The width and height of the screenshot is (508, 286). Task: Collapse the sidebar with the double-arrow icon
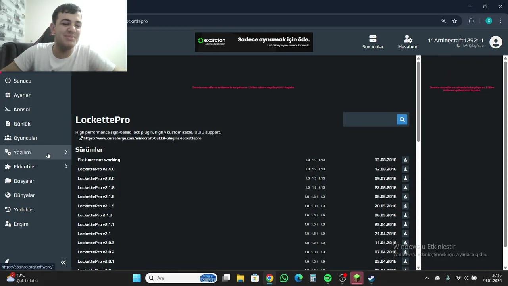(x=63, y=262)
